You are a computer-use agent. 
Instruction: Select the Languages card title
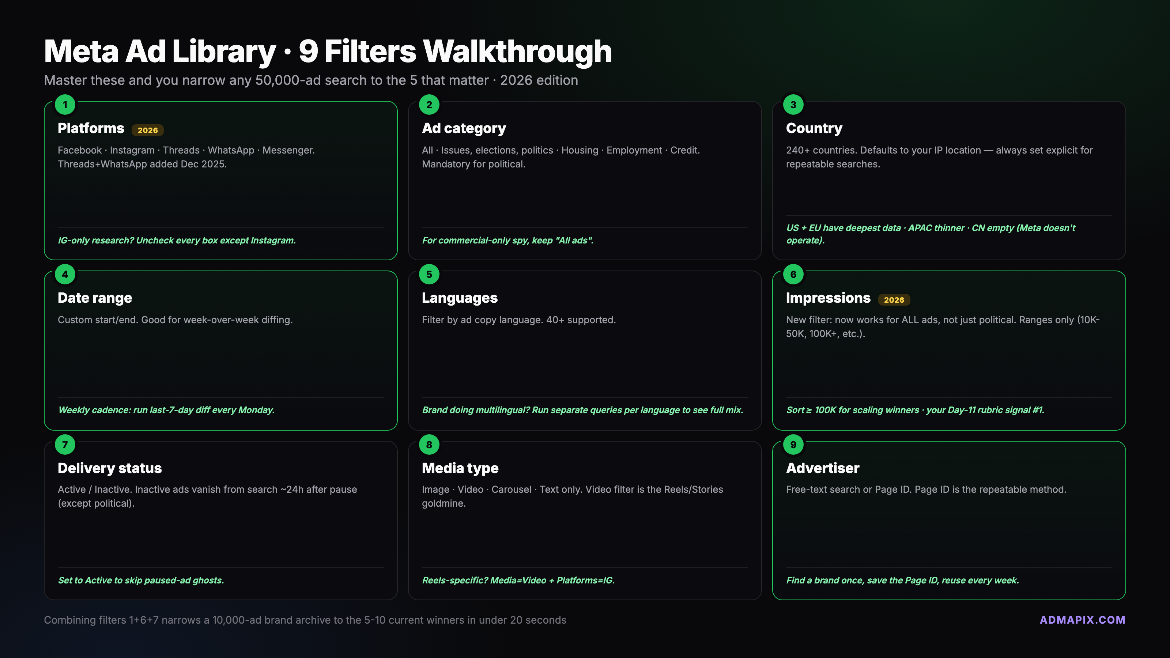click(460, 298)
